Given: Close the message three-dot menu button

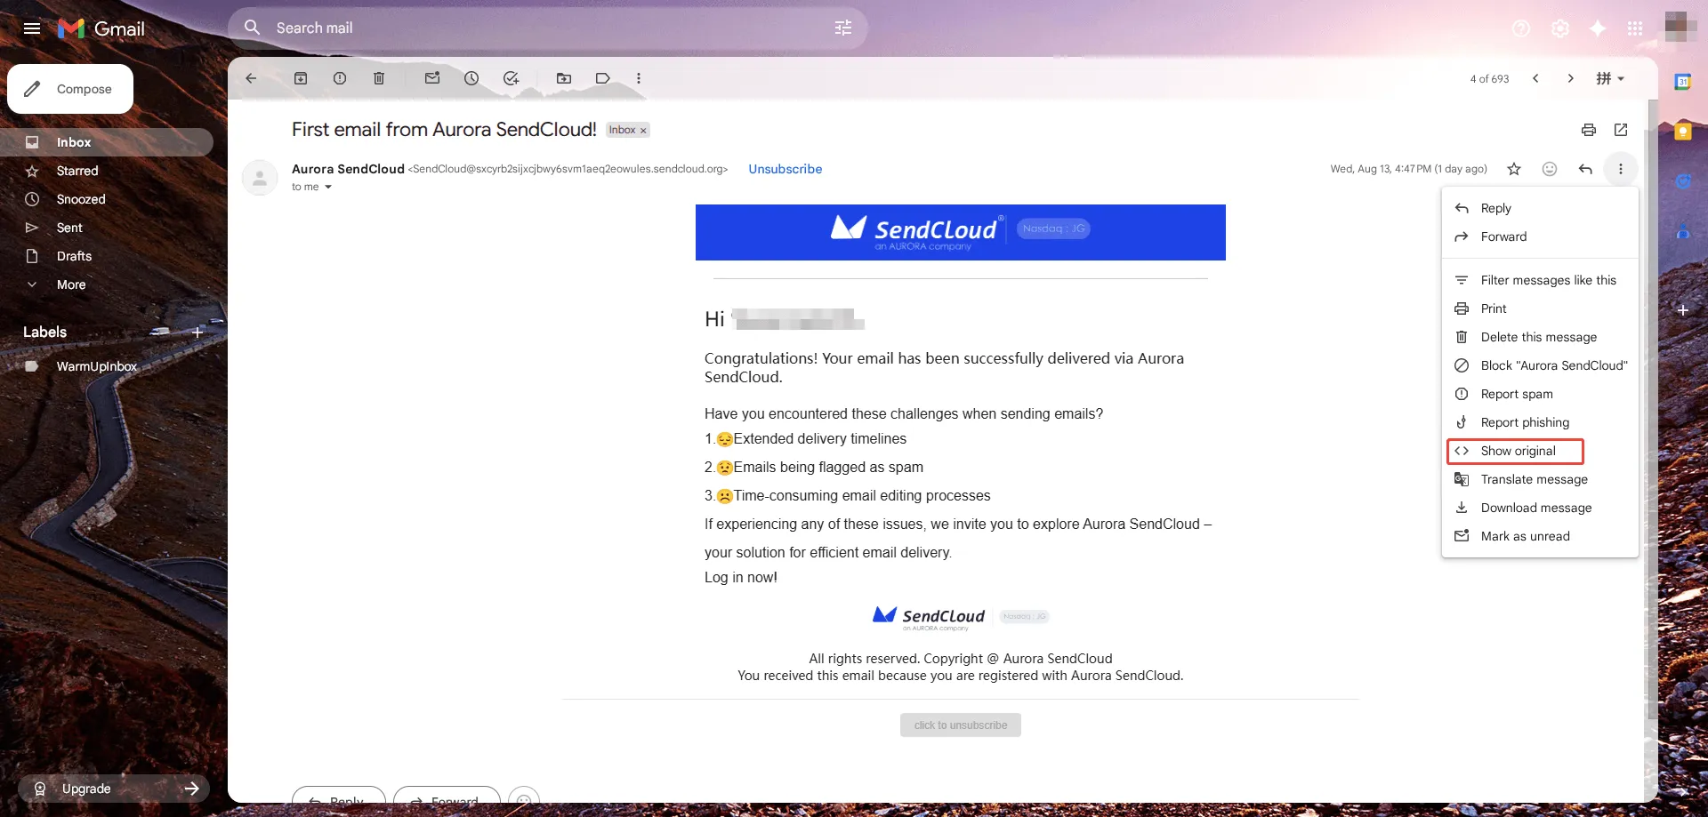Looking at the screenshot, I should coord(1621,169).
